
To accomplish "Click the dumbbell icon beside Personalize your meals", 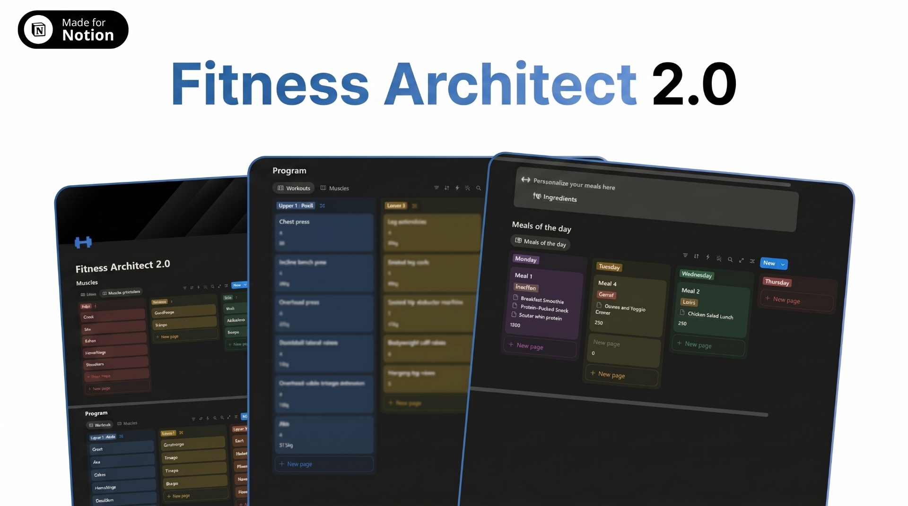I will tap(525, 180).
